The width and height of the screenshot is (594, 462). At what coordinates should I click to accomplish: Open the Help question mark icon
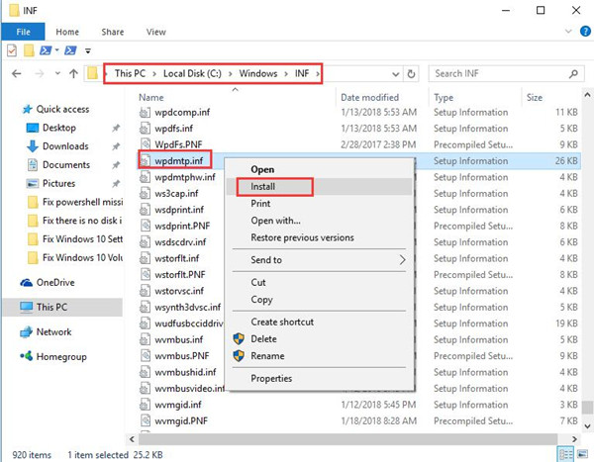click(x=585, y=31)
